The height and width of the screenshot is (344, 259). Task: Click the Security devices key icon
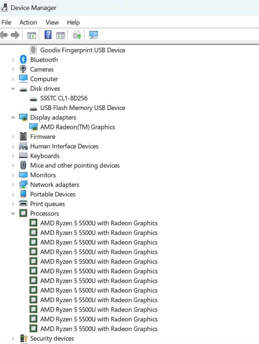pyautogui.click(x=24, y=338)
